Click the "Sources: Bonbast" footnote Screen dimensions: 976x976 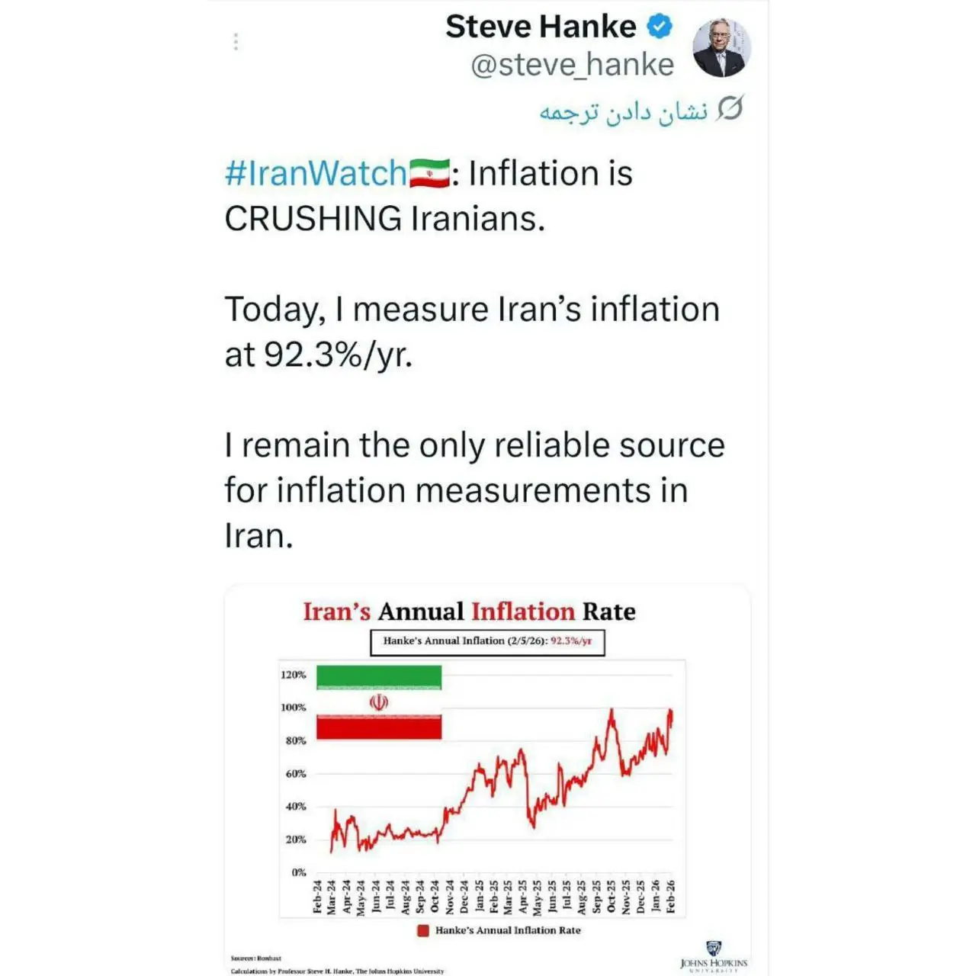[256, 958]
